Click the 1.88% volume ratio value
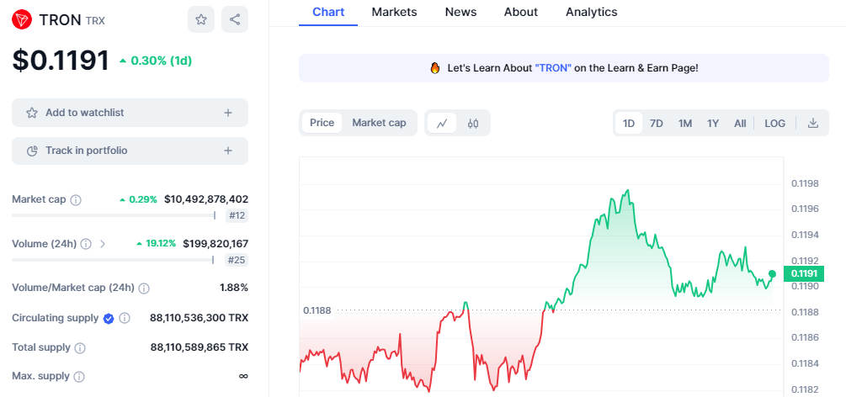 [234, 288]
